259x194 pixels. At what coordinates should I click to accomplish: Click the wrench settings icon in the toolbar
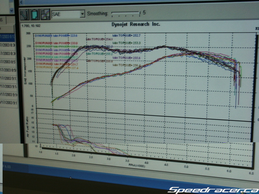(x=25, y=14)
